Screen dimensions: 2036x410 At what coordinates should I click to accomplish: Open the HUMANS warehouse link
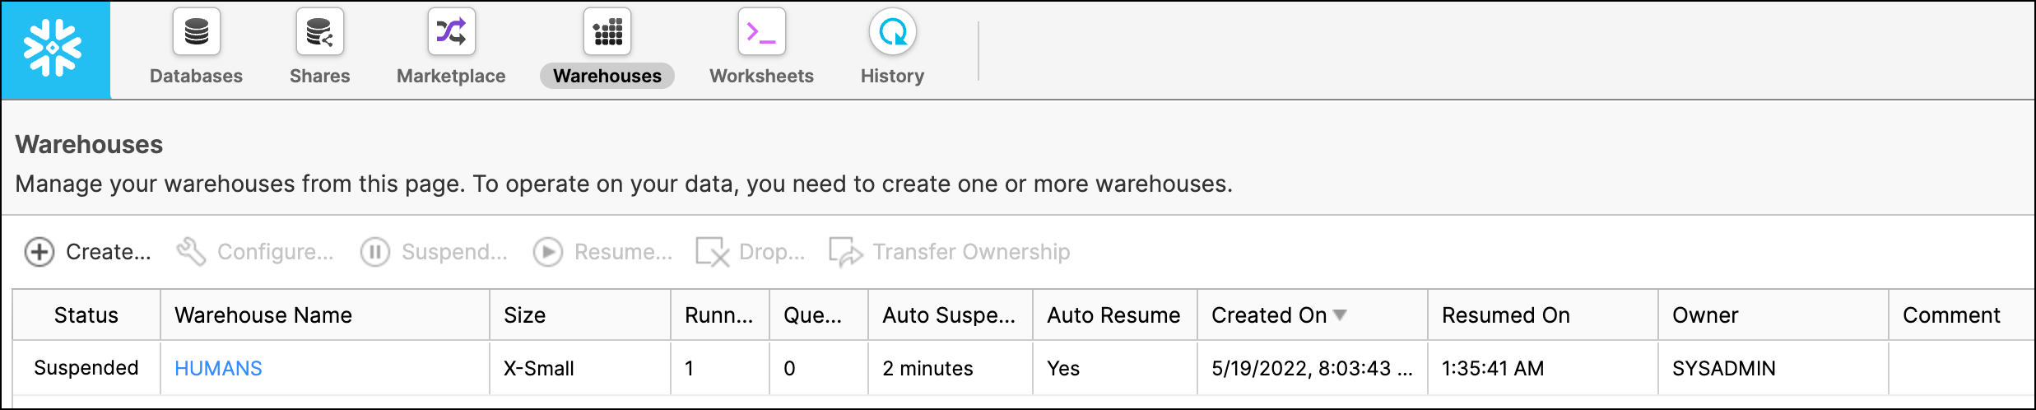[x=218, y=368]
